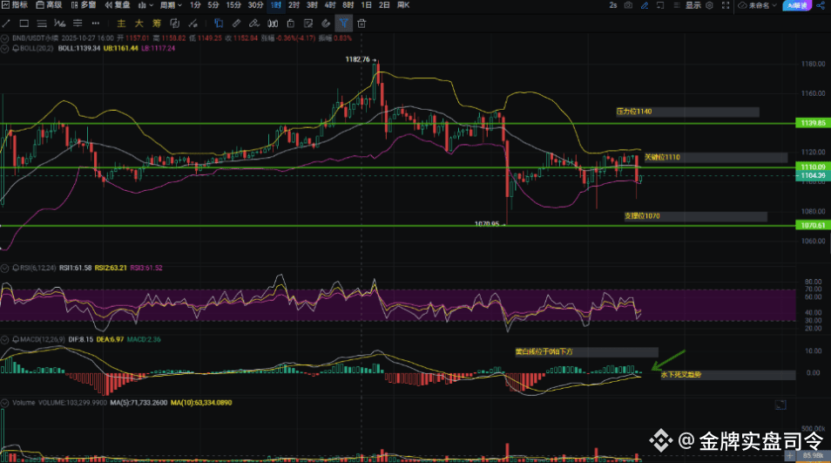Click the magnet icon

[x=326, y=24]
